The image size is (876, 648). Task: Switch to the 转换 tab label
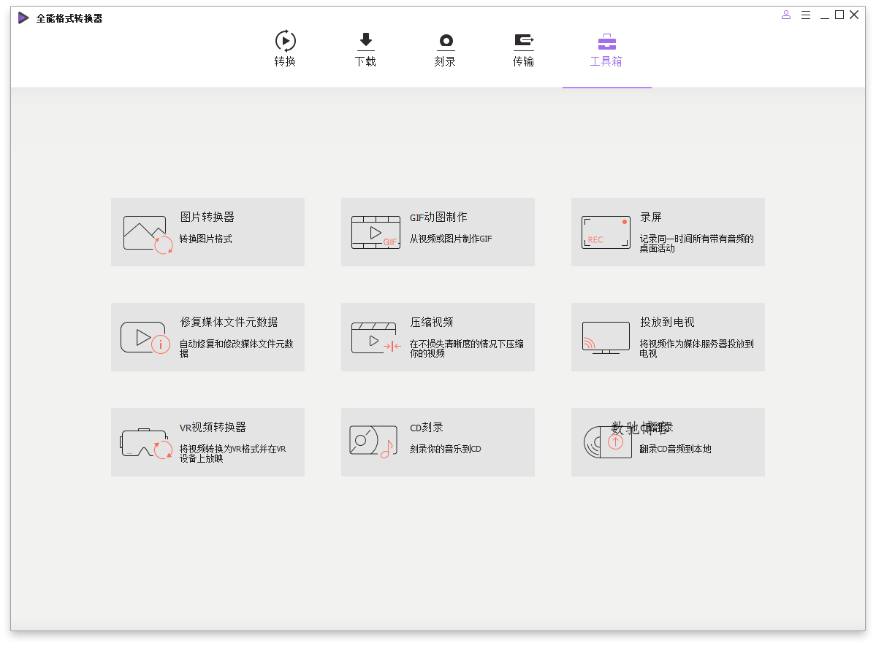pyautogui.click(x=285, y=61)
